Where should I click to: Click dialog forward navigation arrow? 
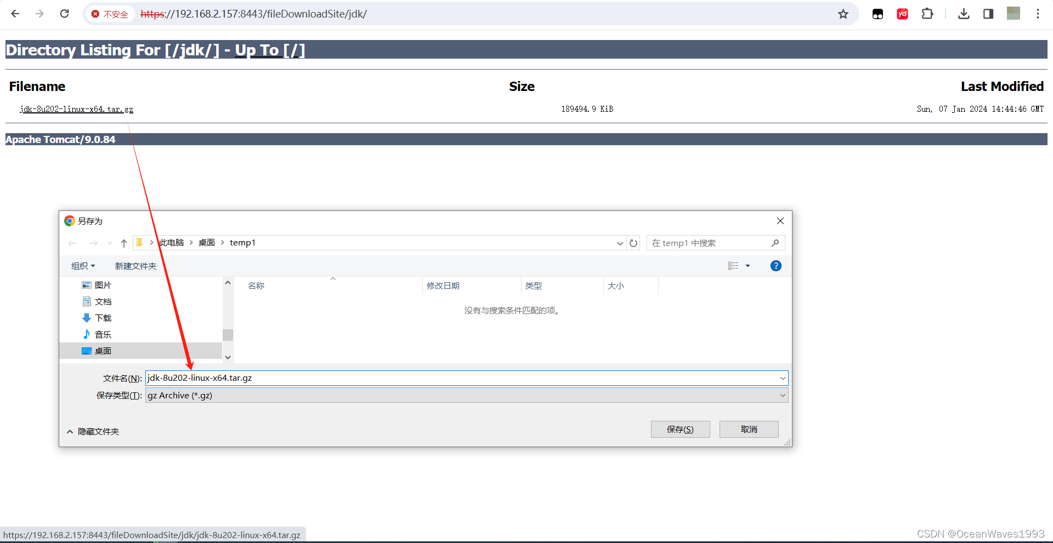point(93,243)
